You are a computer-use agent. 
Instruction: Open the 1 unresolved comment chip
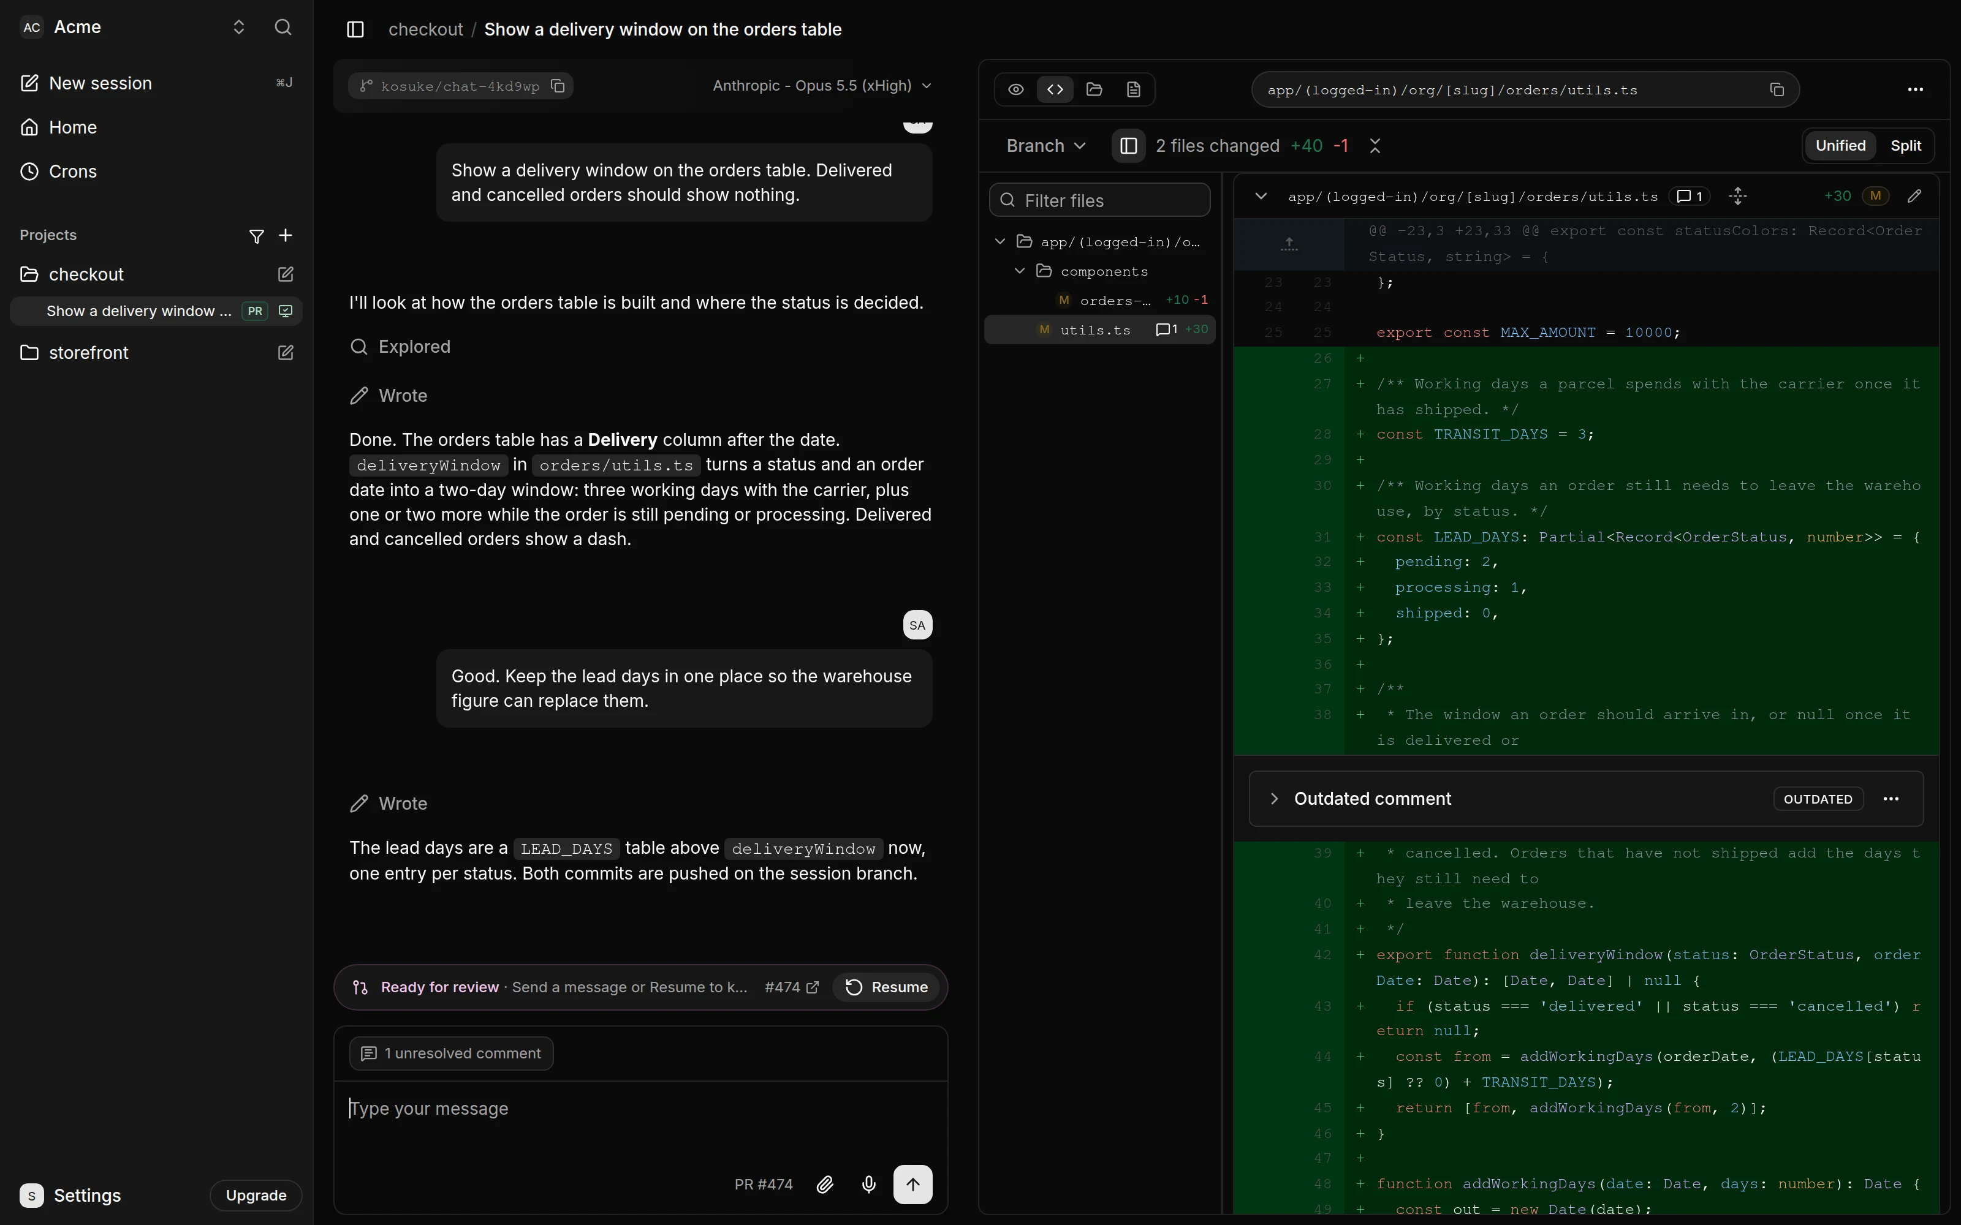tap(452, 1054)
